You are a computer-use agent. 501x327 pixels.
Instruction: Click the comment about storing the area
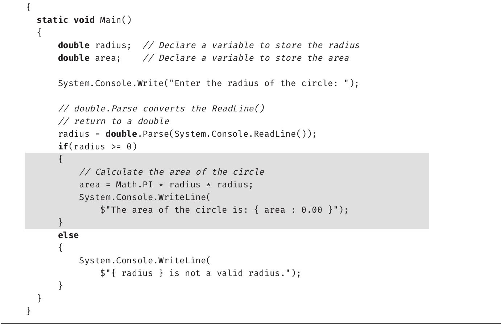(x=245, y=58)
